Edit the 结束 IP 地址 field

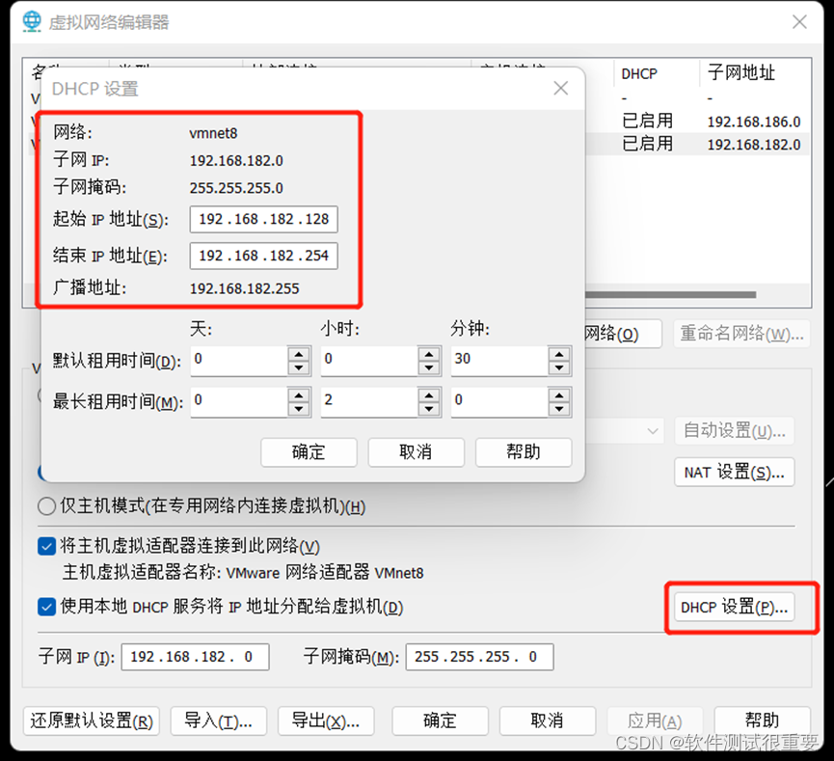[264, 256]
